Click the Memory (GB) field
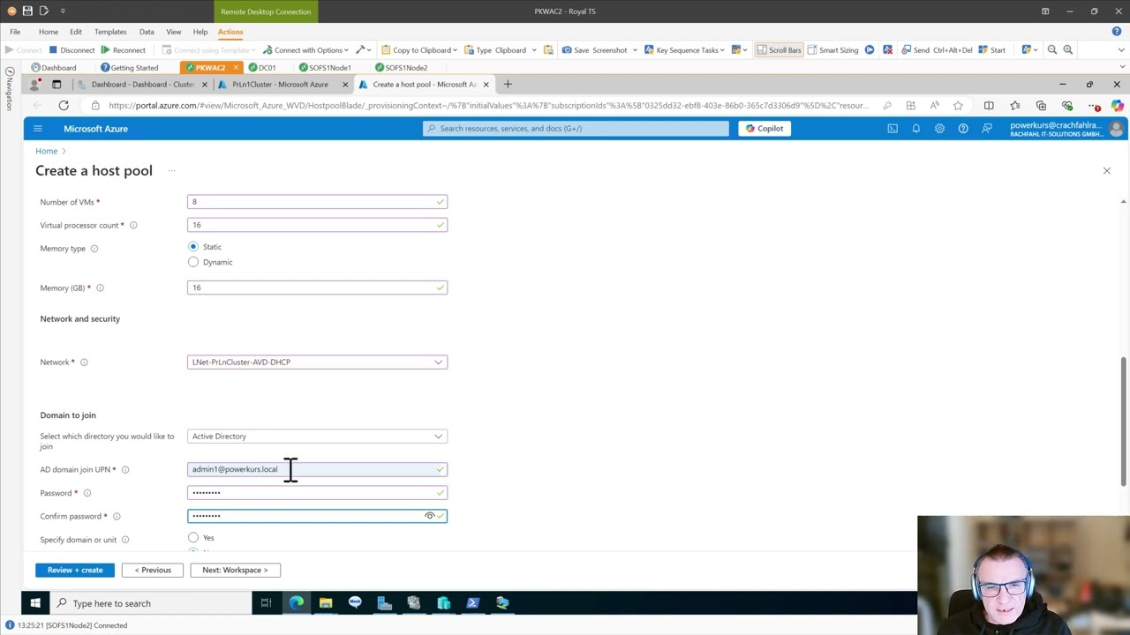This screenshot has width=1130, height=635. (317, 288)
